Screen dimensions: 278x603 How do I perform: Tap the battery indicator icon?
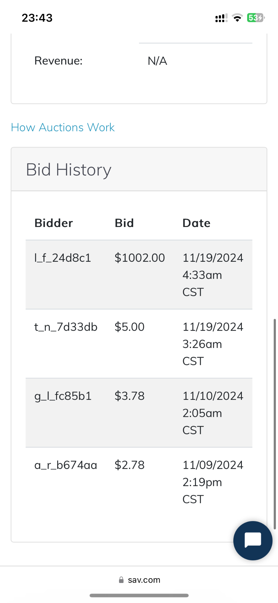256,18
